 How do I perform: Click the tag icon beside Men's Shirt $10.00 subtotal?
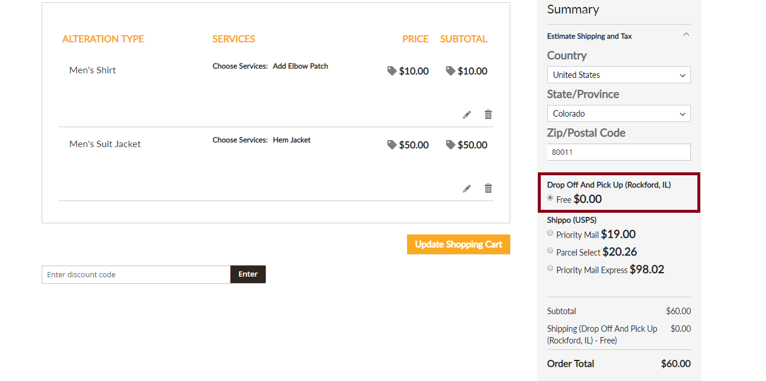click(450, 71)
